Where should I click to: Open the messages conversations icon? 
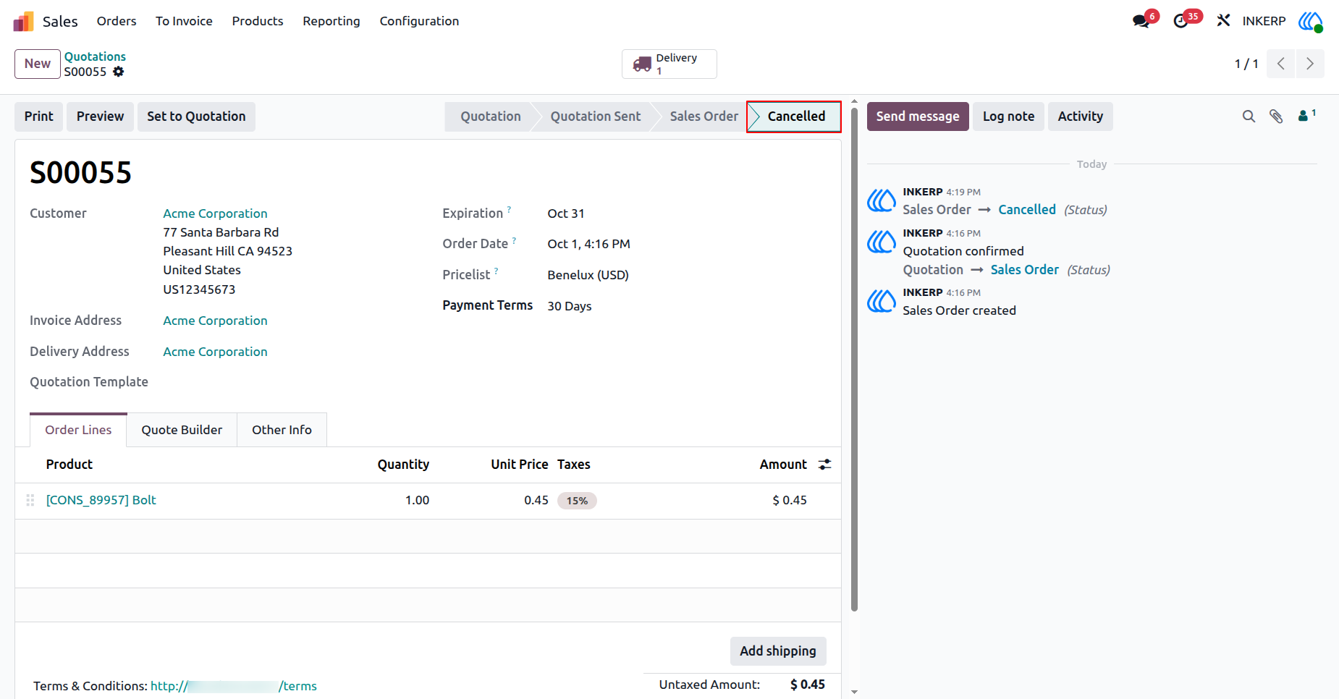(1141, 21)
